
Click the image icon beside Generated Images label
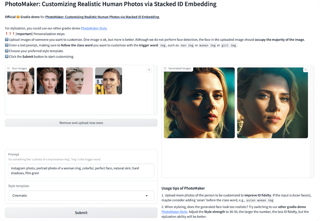(x=165, y=68)
